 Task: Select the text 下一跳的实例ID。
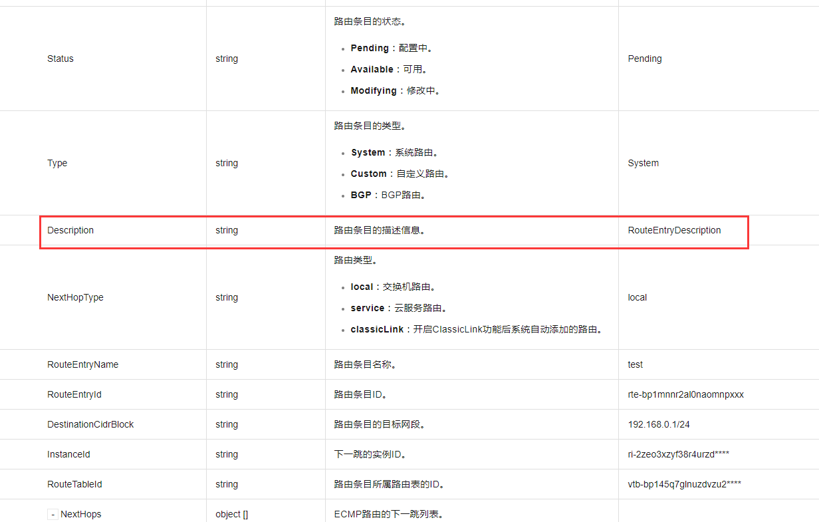(369, 454)
